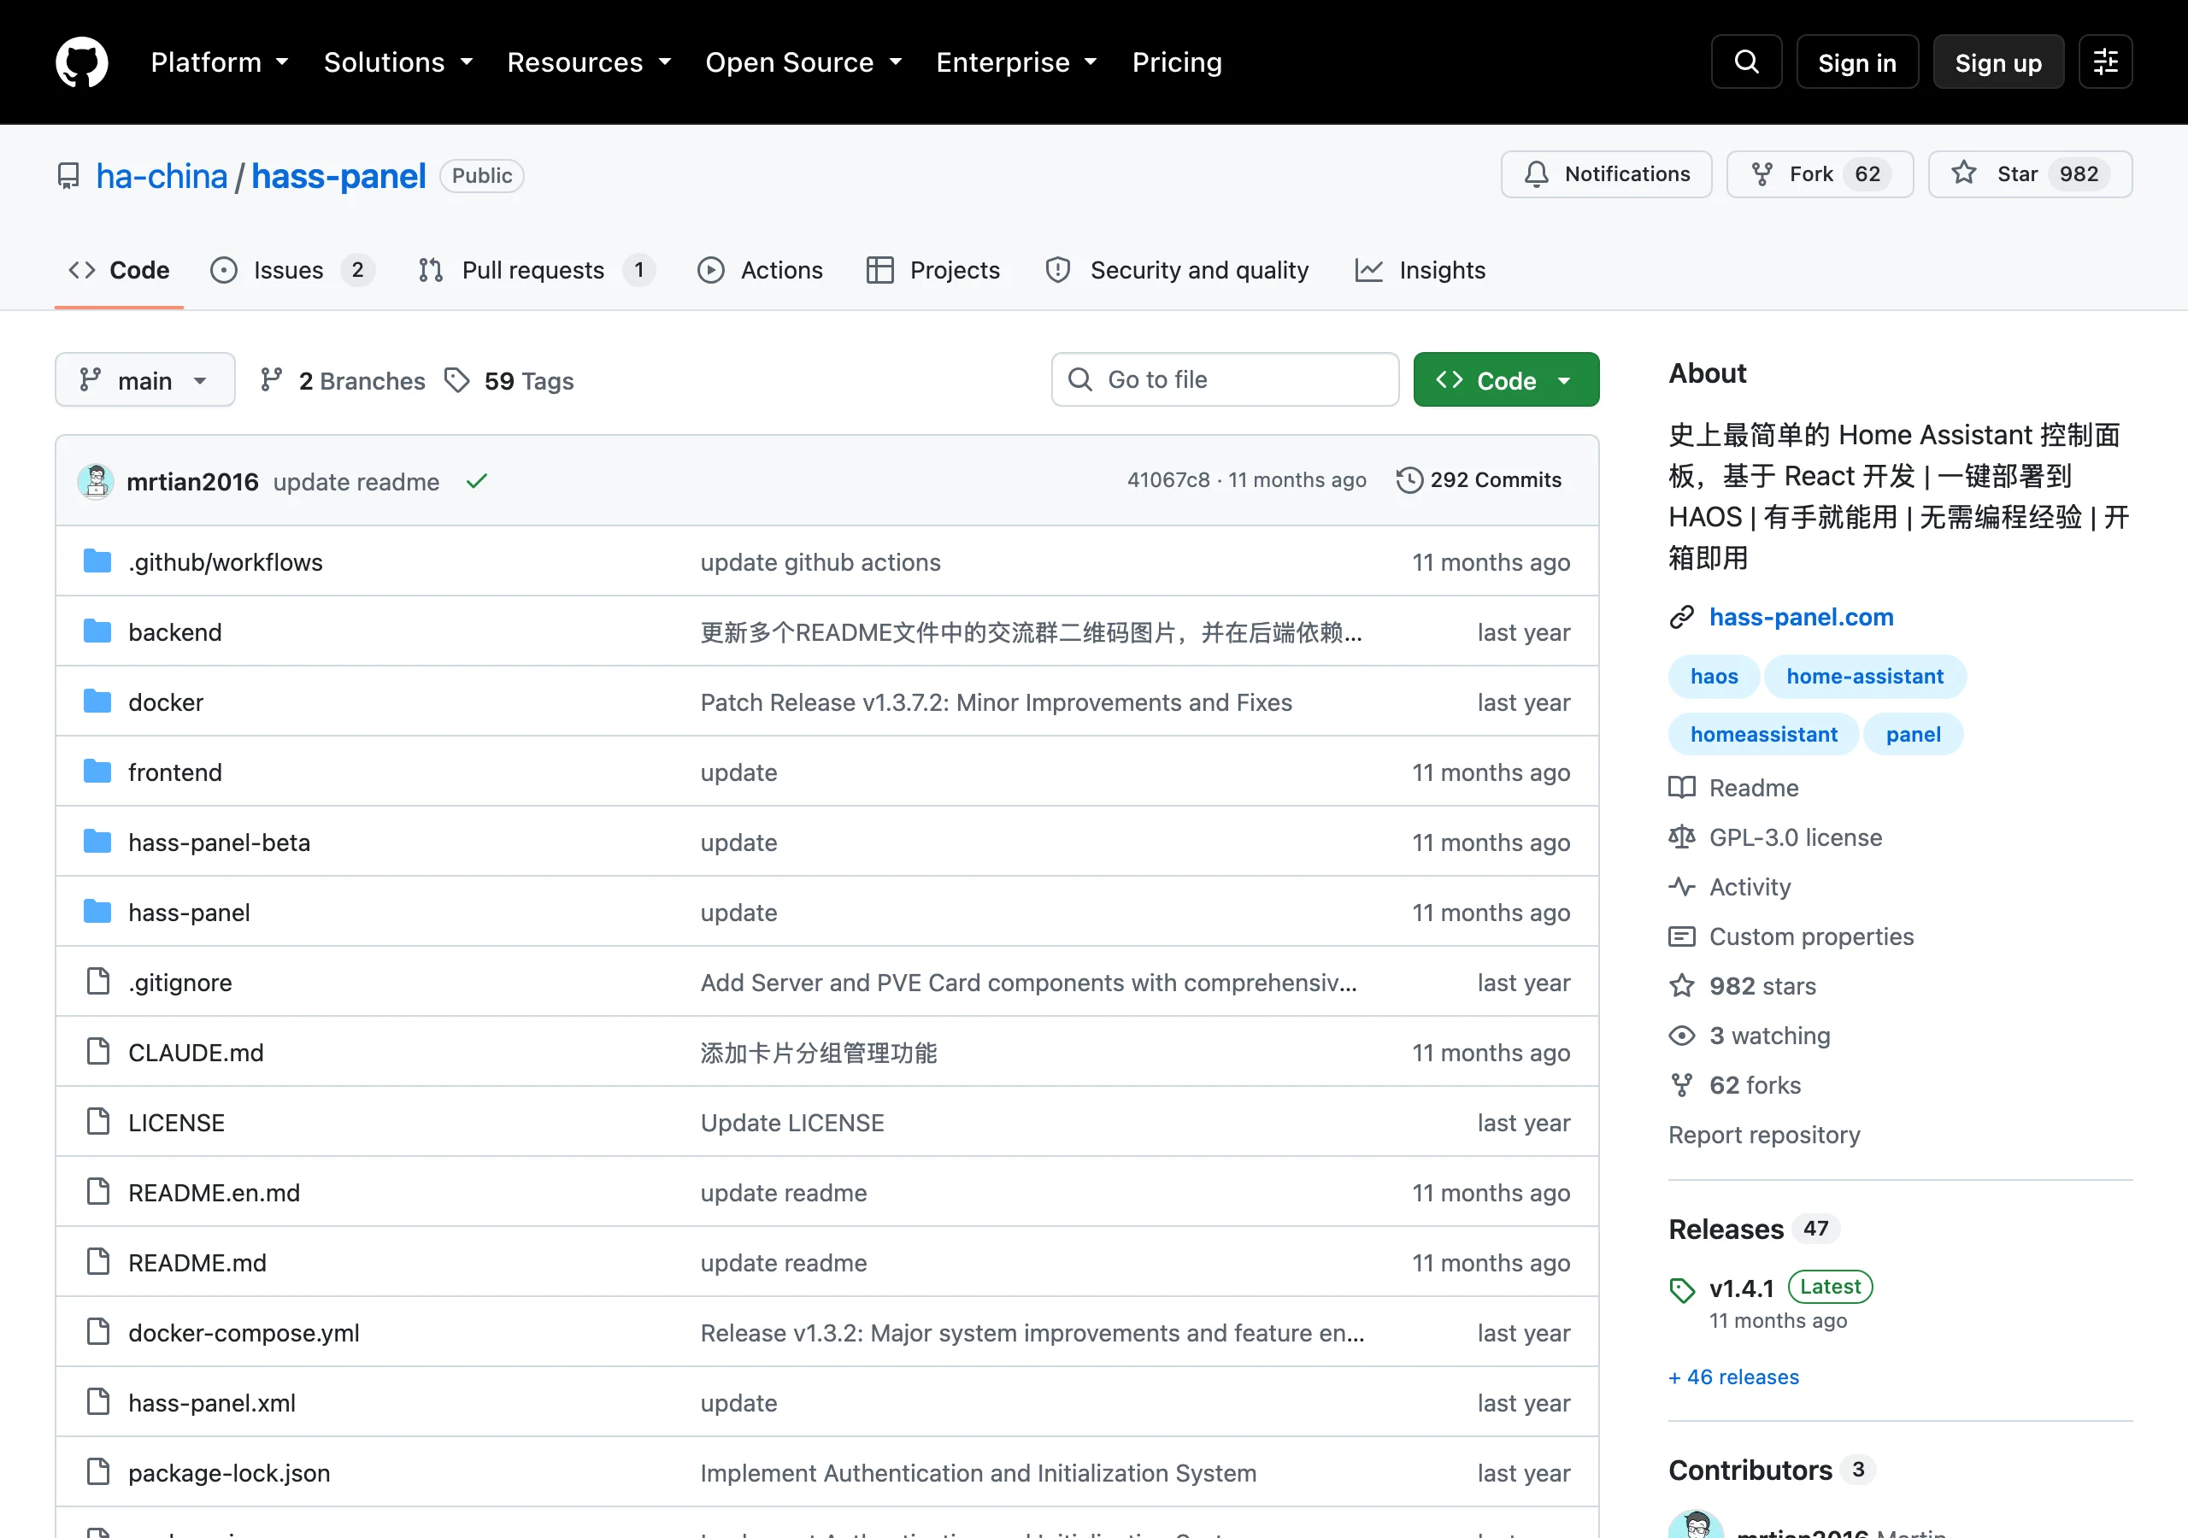Expand the Platform menu
Screen dimensions: 2188x1538
(219, 62)
